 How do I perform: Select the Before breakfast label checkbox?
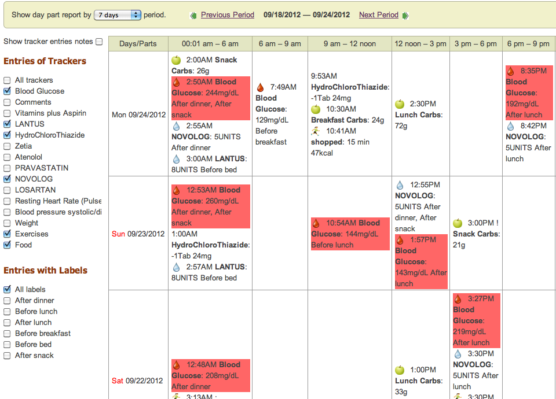pos(7,334)
